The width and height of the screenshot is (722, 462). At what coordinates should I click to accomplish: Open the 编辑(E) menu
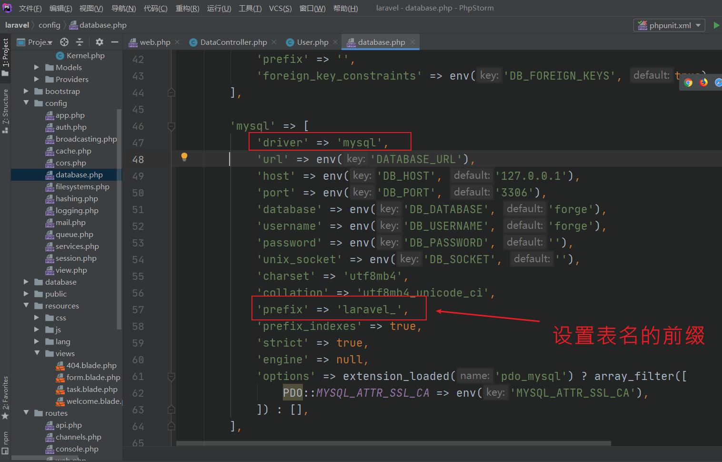(x=61, y=8)
